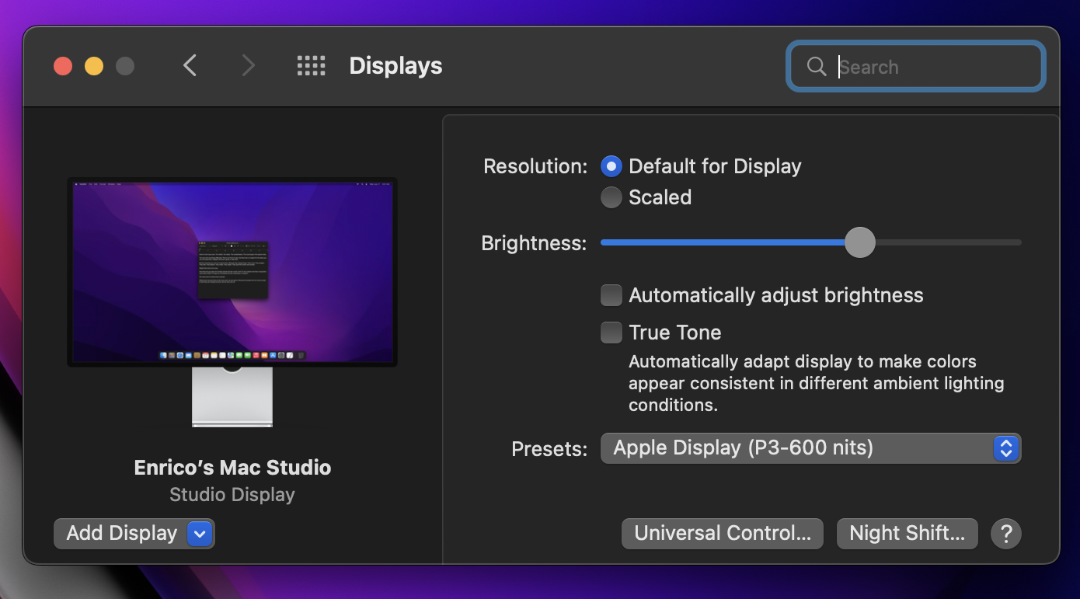This screenshot has height=599, width=1080.
Task: Select Default for Display resolution
Action: click(611, 166)
